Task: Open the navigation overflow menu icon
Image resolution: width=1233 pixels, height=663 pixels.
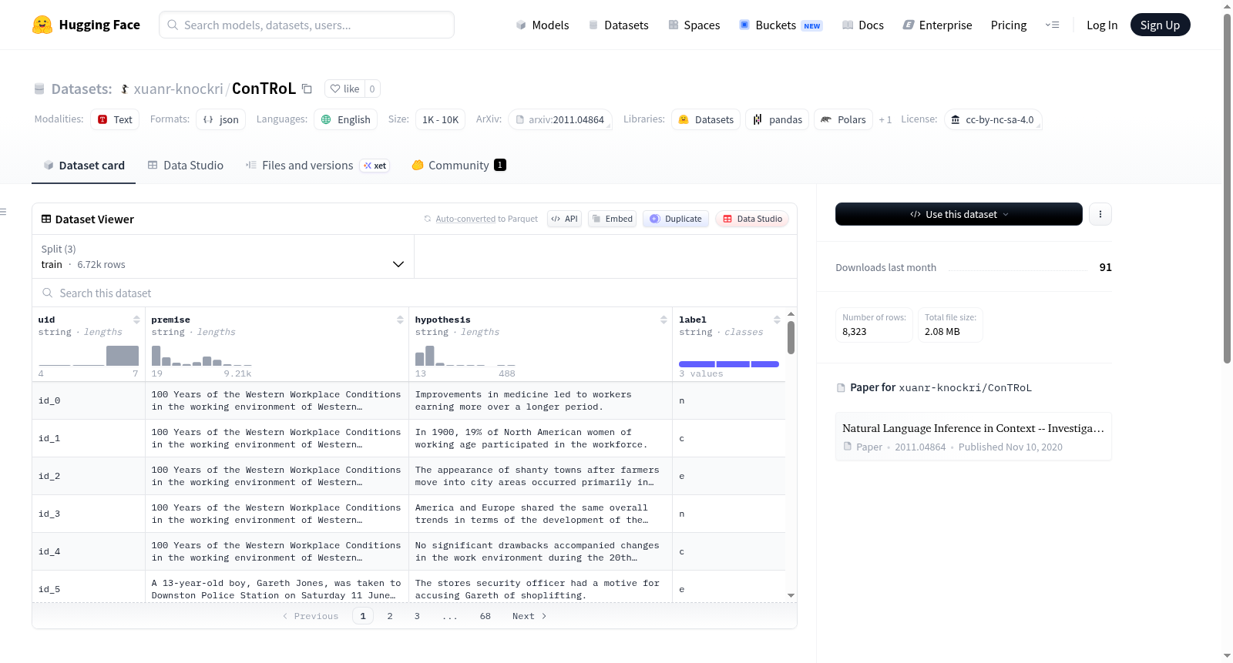Action: [x=1052, y=25]
